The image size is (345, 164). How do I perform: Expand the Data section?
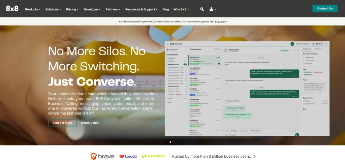click(x=327, y=109)
